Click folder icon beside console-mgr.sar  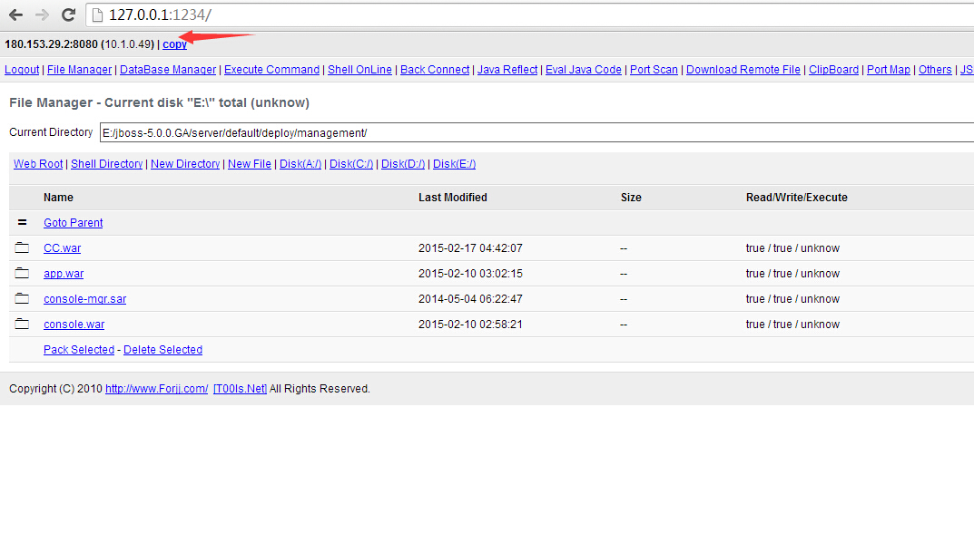22,298
